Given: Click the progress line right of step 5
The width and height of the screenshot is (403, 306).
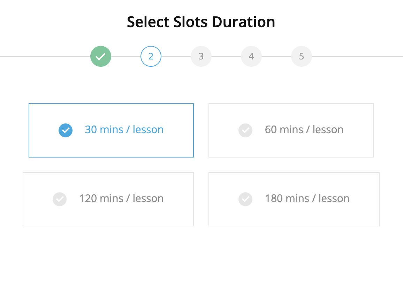Looking at the screenshot, I should (356, 56).
